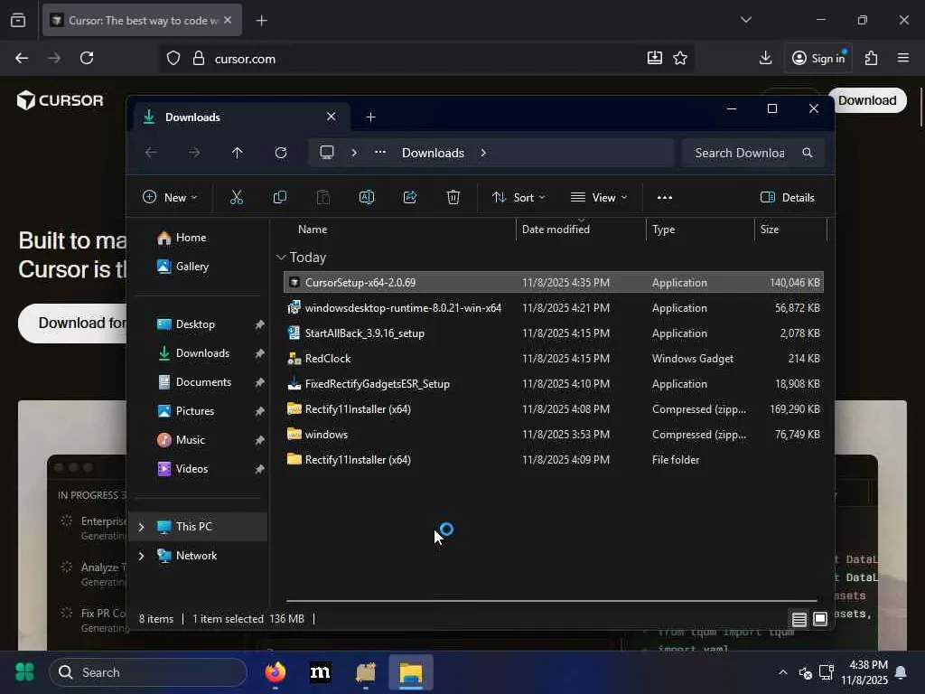The width and height of the screenshot is (925, 694).
Task: Click the Share icon in toolbar
Action: click(x=410, y=197)
